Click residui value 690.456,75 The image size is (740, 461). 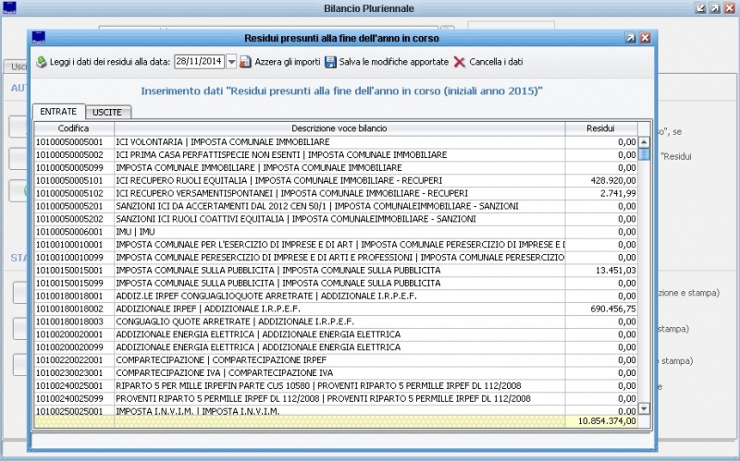tap(600, 309)
